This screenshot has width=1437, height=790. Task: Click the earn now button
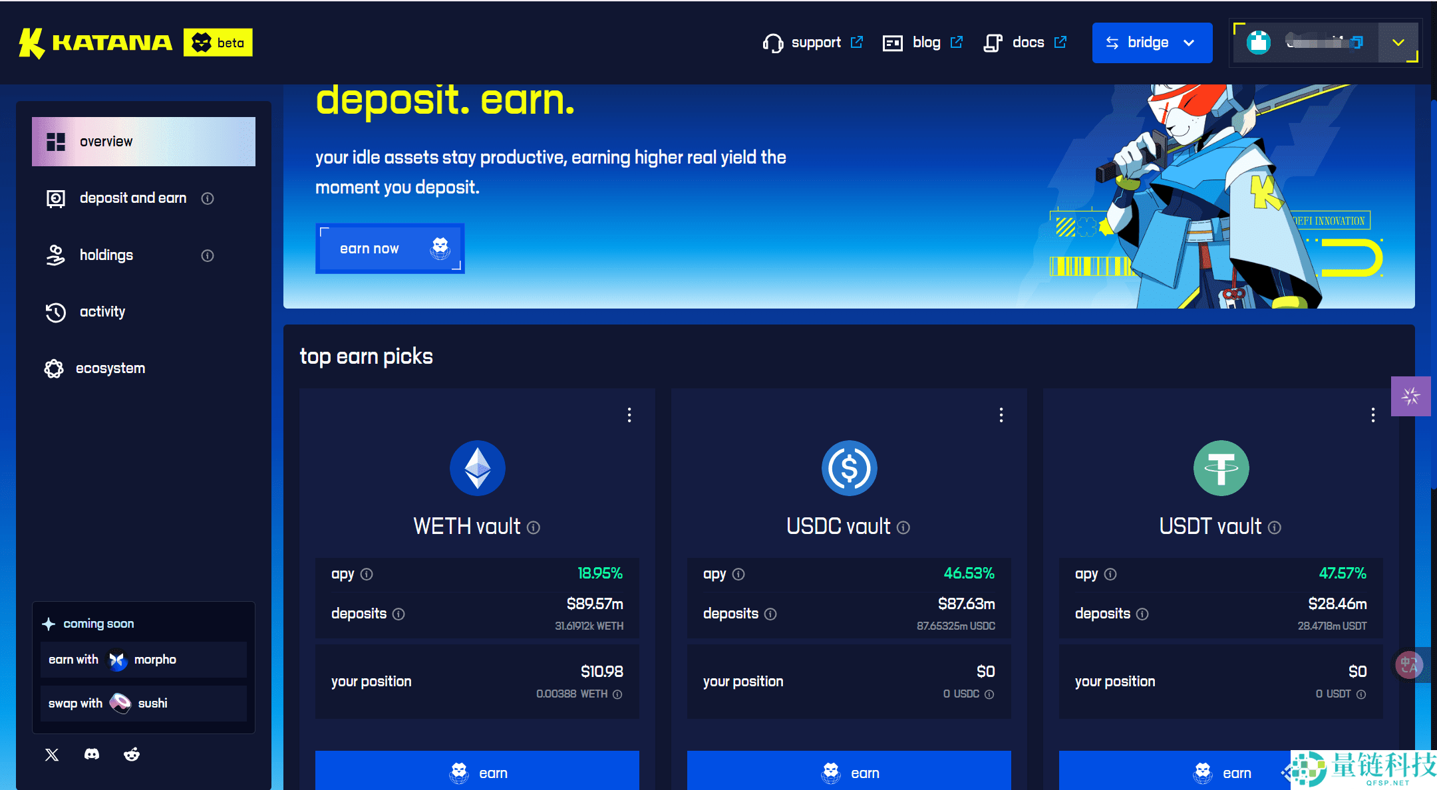coord(389,249)
